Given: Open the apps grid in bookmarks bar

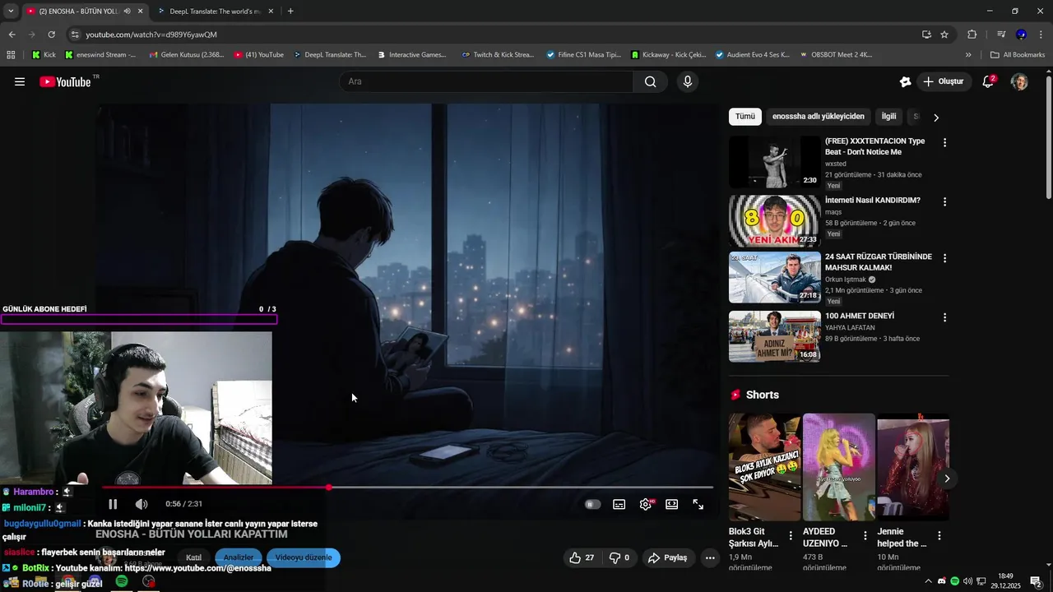Looking at the screenshot, I should click(11, 55).
